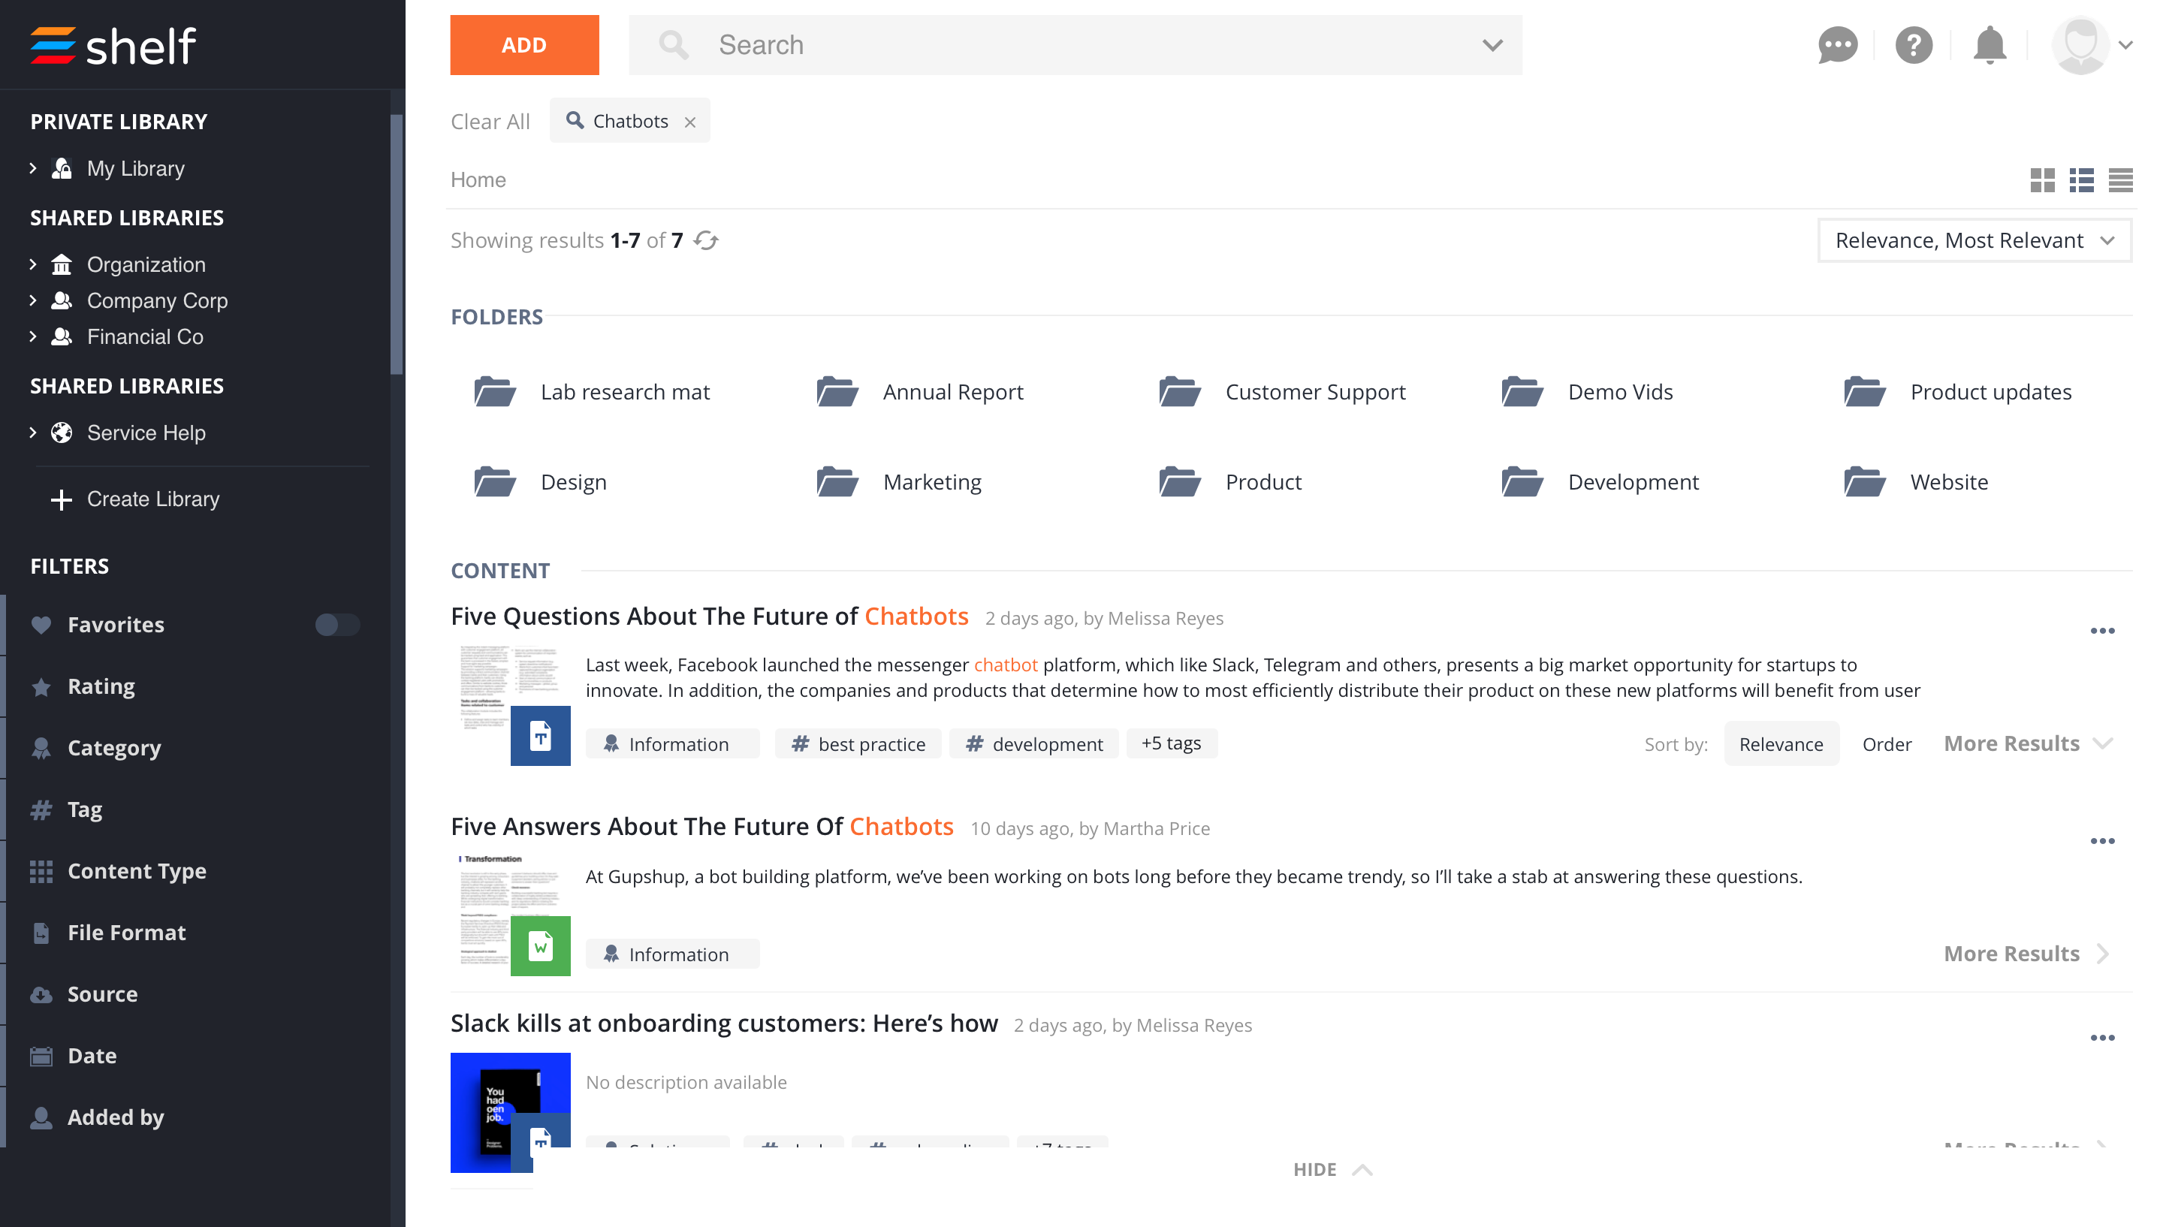Open the Demo Vids folder
Viewport: 2163px width, 1227px height.
coord(1587,392)
